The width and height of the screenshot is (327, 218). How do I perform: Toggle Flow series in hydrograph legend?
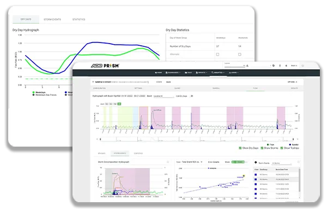(x=270, y=144)
